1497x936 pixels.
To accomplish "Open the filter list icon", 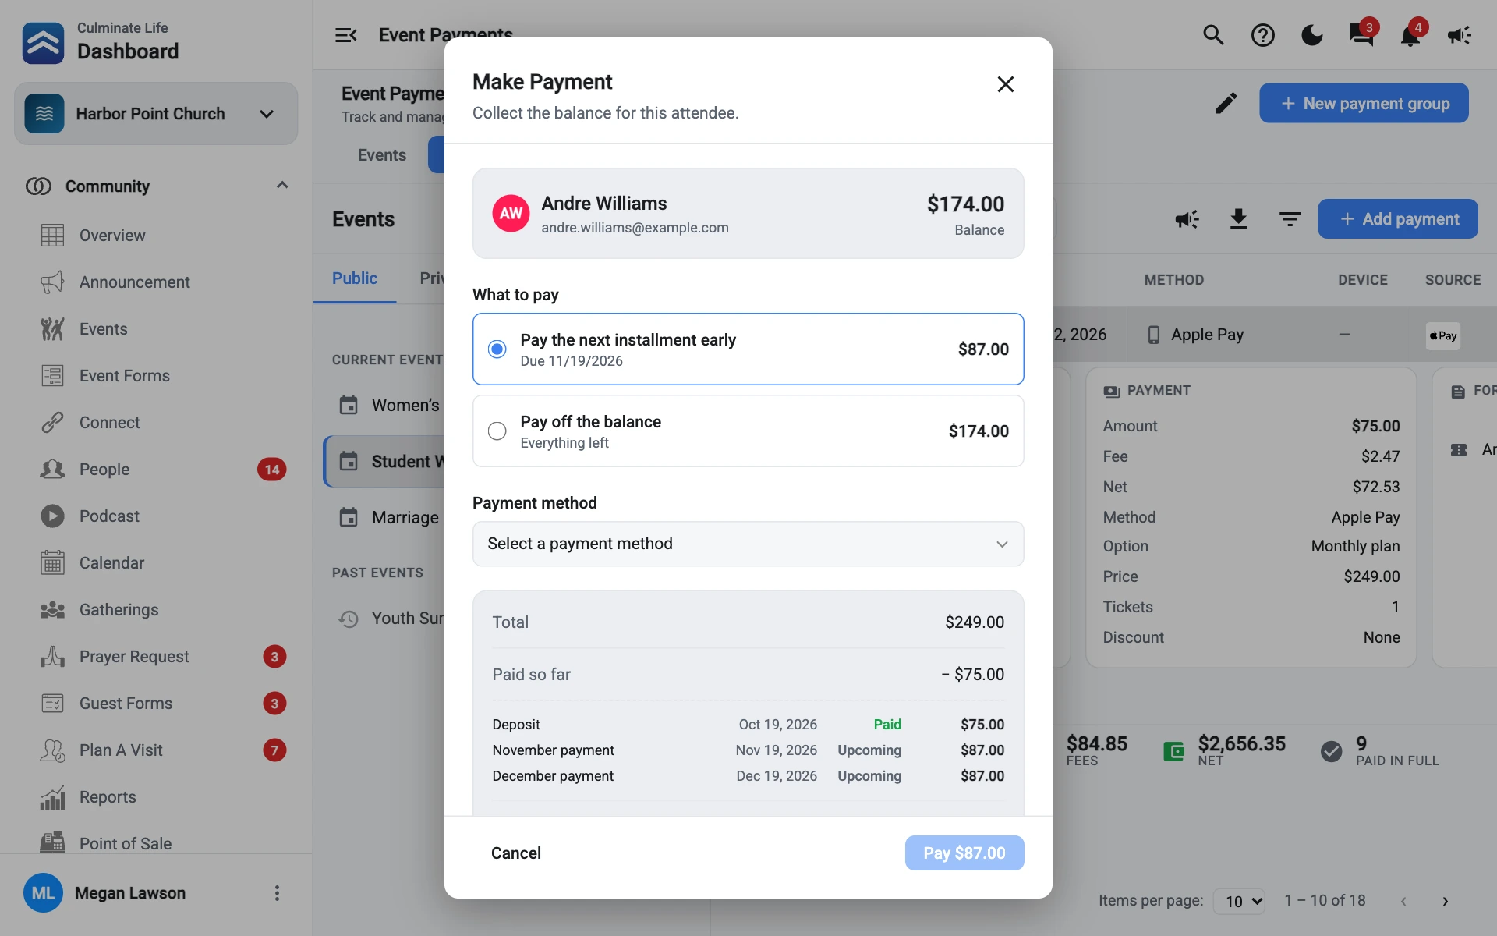I will [x=1290, y=219].
